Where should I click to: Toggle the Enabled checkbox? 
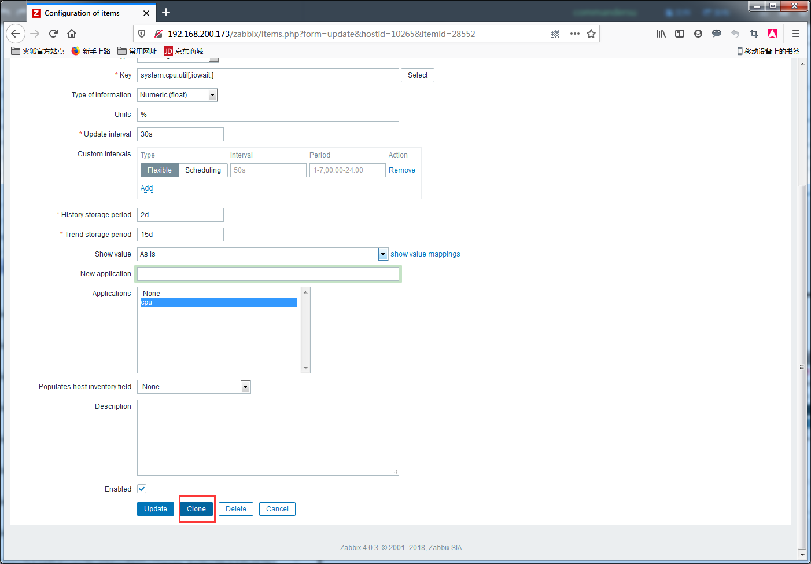coord(142,489)
